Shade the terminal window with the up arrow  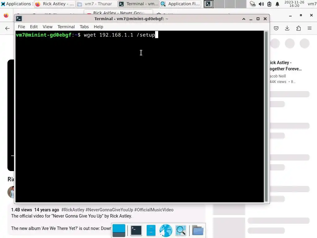(244, 19)
